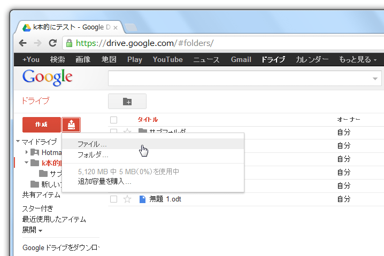The width and height of the screenshot is (384, 256).
Task: Click the サブ subfolder icon in sidebar
Action: pos(43,173)
